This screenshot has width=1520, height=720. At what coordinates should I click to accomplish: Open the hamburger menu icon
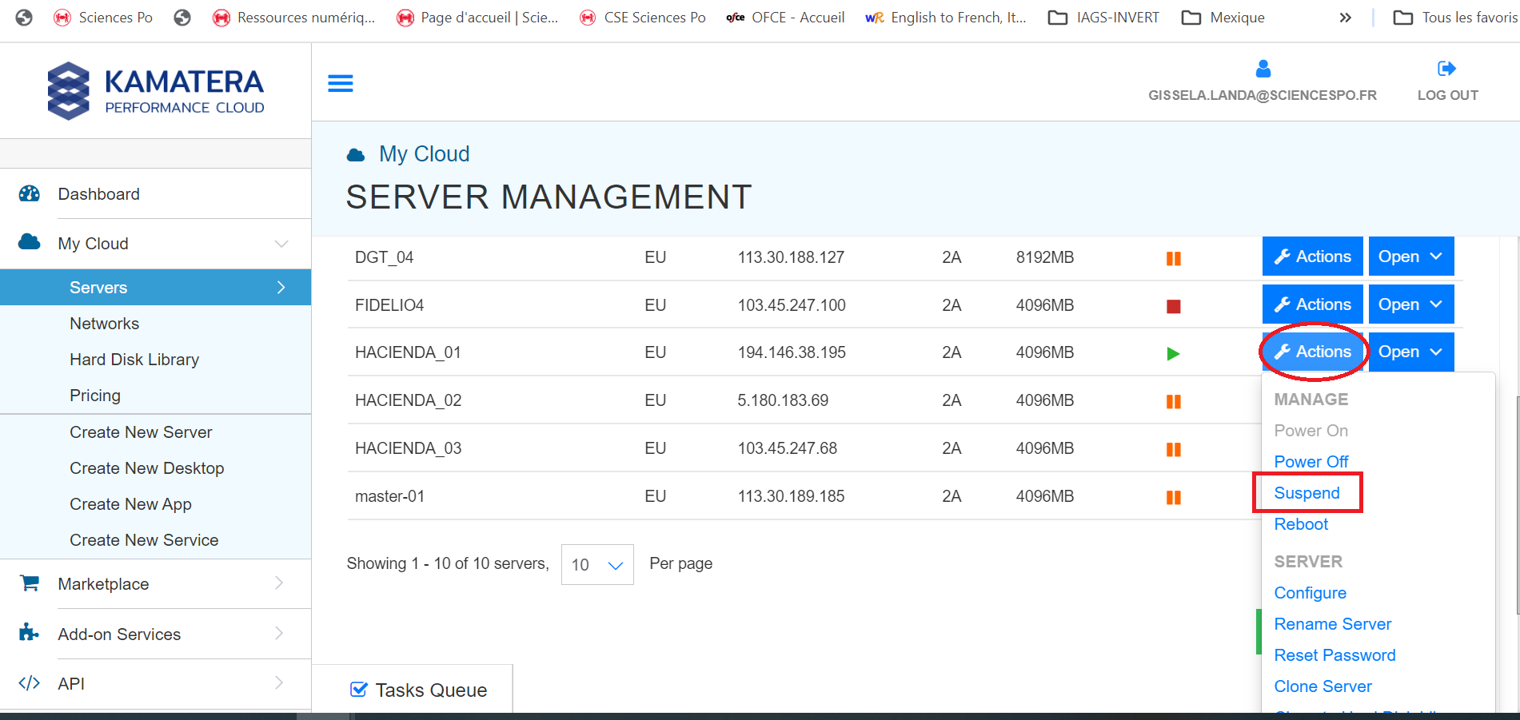[x=341, y=83]
